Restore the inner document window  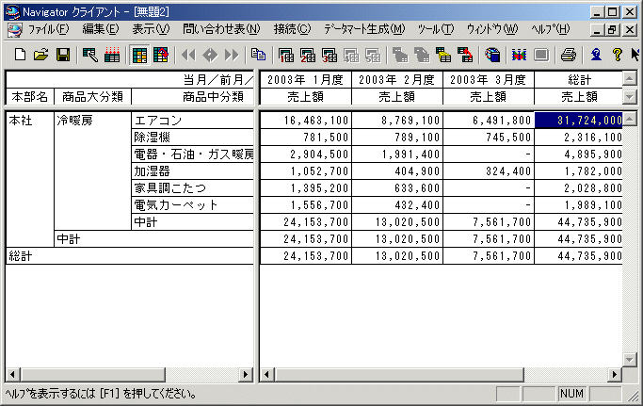pyautogui.click(x=612, y=29)
